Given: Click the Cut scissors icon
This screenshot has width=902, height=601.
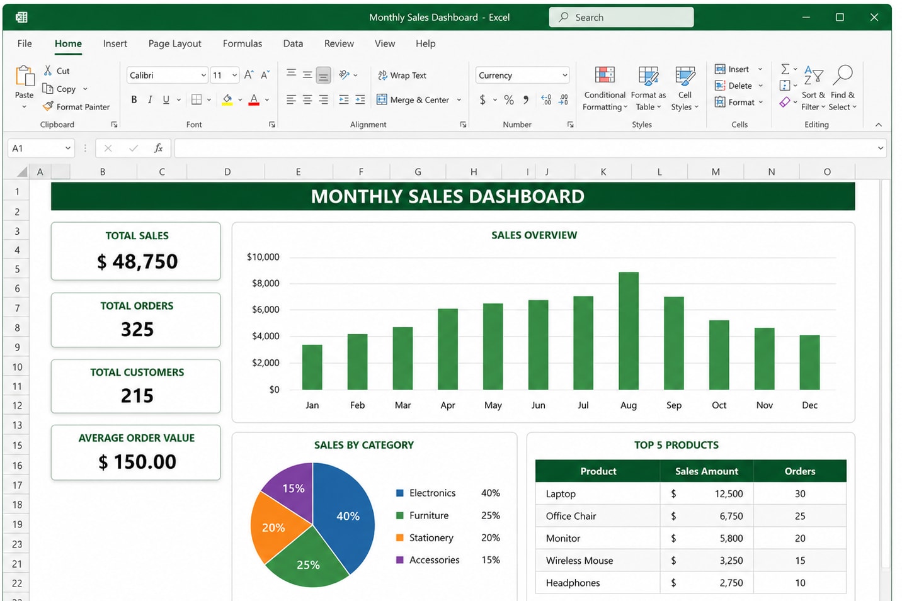Looking at the screenshot, I should click(x=48, y=70).
